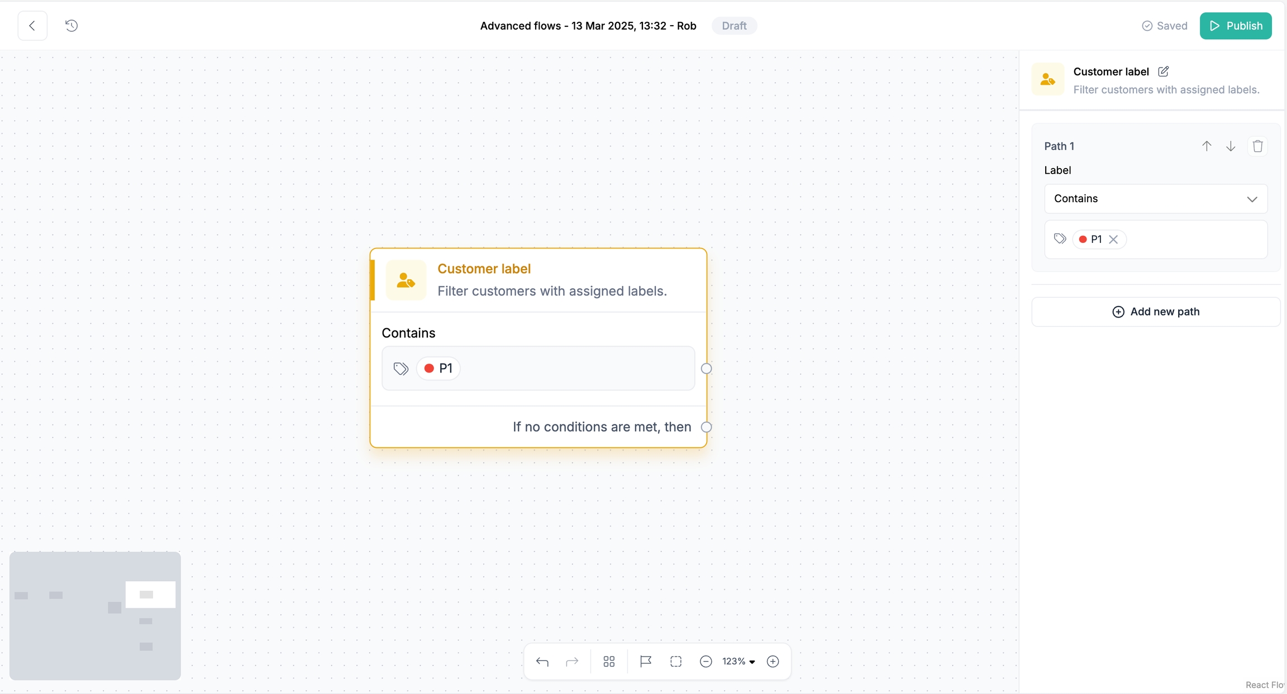Image resolution: width=1287 pixels, height=694 pixels.
Task: Move Path 1 up with arrow
Action: tap(1207, 146)
